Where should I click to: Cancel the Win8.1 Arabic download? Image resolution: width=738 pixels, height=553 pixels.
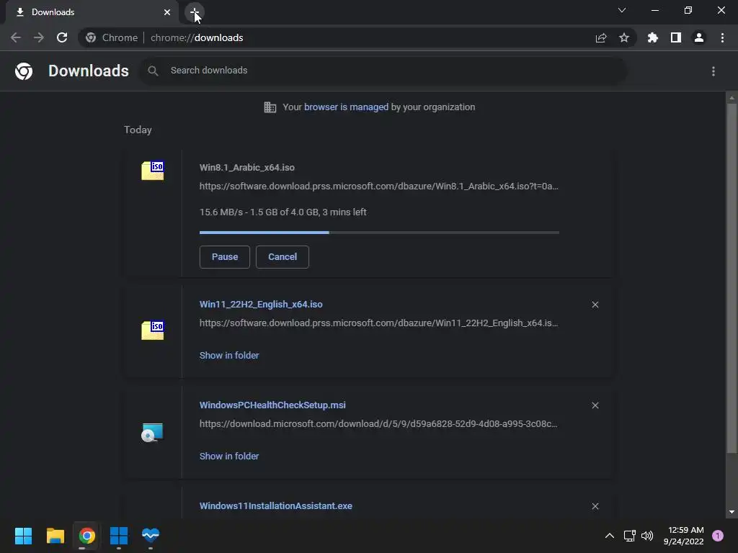[x=283, y=257]
